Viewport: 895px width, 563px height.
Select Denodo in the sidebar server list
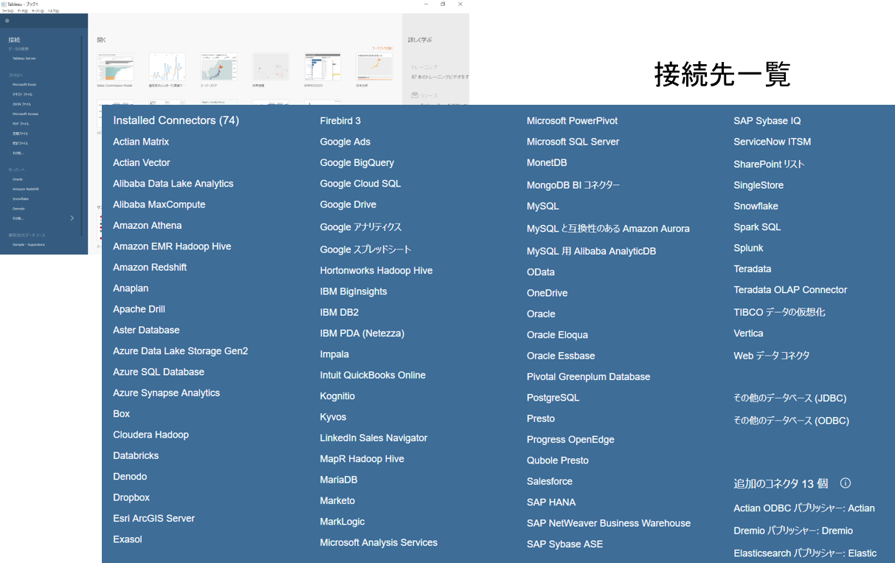click(x=18, y=209)
